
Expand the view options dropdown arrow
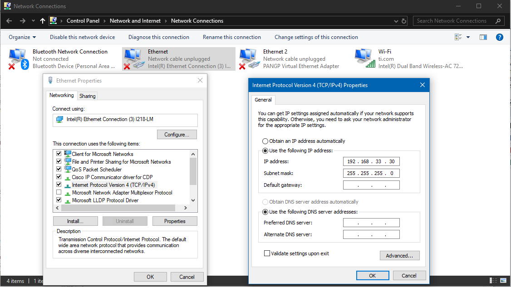tap(468, 37)
